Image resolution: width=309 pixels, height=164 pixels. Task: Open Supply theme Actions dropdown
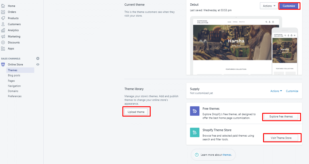click(x=276, y=91)
